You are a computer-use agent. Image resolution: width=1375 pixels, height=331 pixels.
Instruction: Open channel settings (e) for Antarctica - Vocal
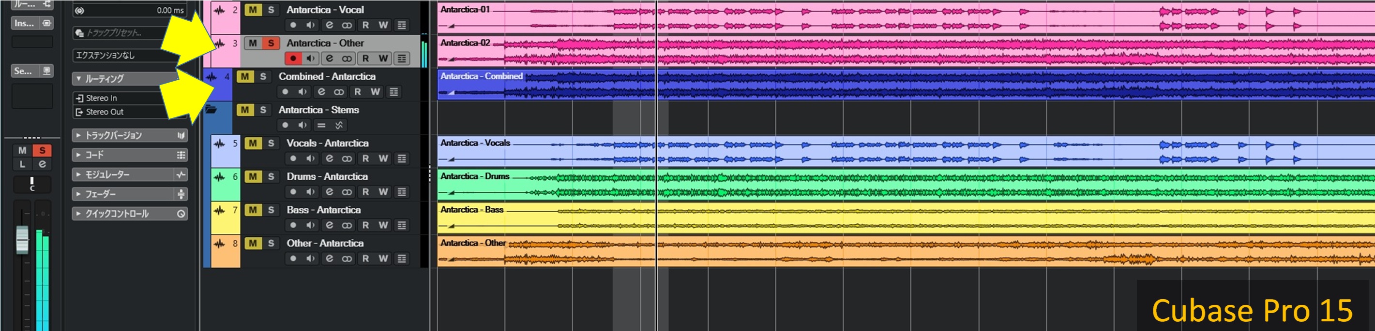(x=329, y=25)
